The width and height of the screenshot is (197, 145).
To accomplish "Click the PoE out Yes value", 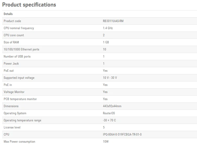I will pos(105,71).
